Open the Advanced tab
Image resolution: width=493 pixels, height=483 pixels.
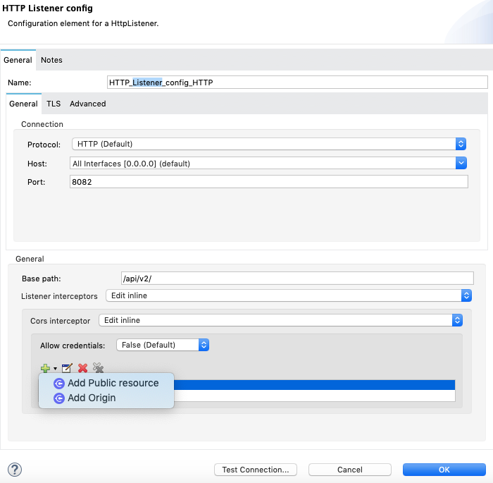tap(87, 104)
